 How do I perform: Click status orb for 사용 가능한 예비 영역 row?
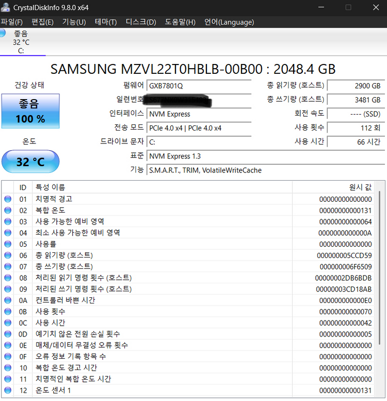8,221
